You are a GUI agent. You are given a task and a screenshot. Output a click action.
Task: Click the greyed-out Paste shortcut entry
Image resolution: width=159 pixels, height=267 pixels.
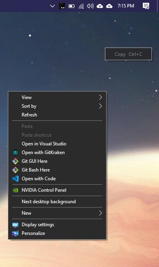tap(57, 135)
